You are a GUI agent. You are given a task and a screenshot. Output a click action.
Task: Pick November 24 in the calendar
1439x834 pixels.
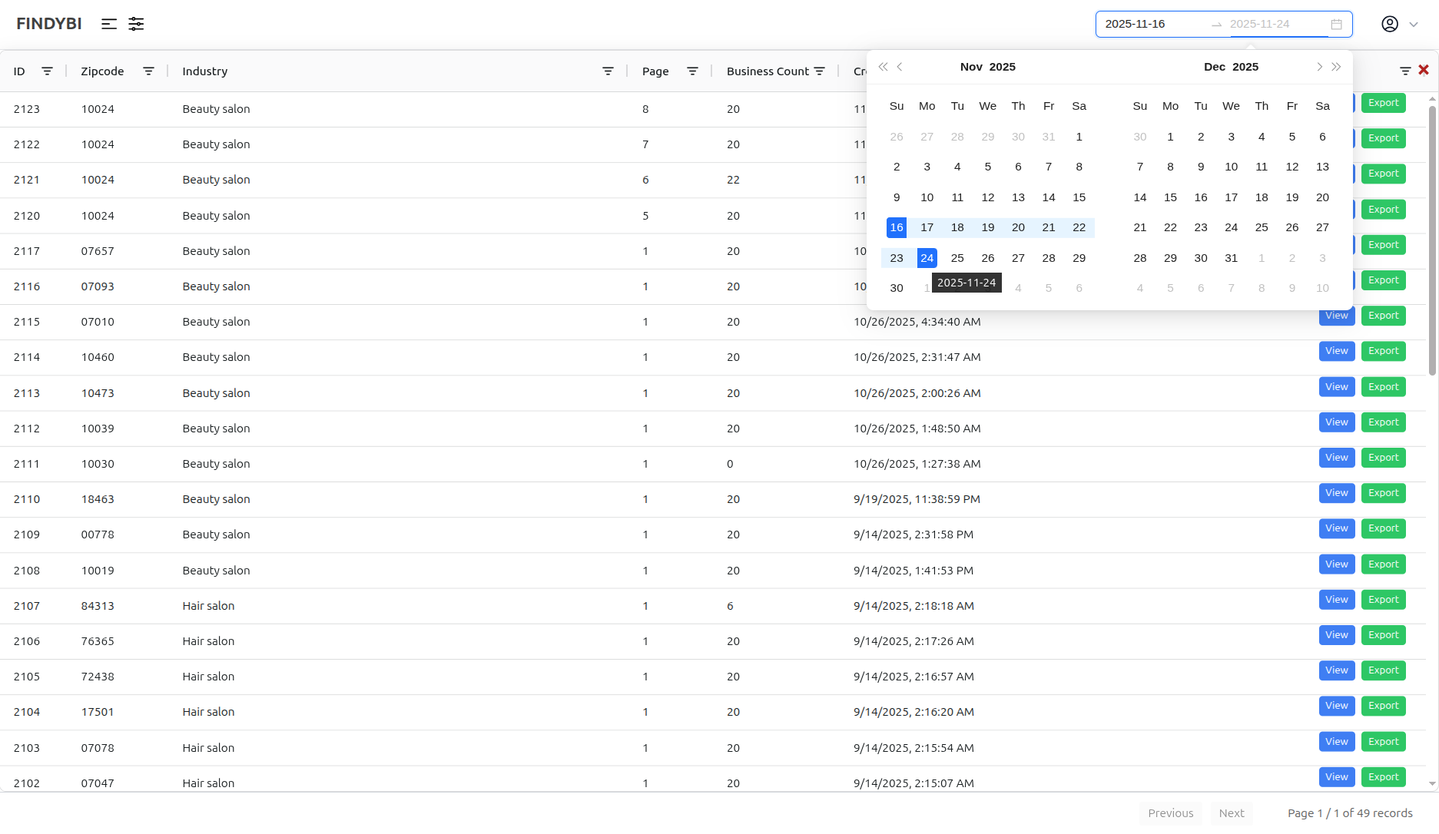coord(927,258)
